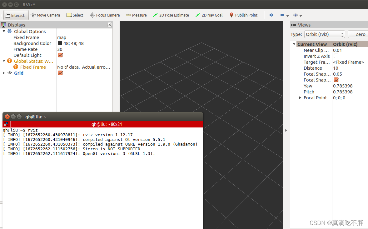
Task: Toggle the Focal Shape fixed size checkbox
Action: pyautogui.click(x=336, y=80)
